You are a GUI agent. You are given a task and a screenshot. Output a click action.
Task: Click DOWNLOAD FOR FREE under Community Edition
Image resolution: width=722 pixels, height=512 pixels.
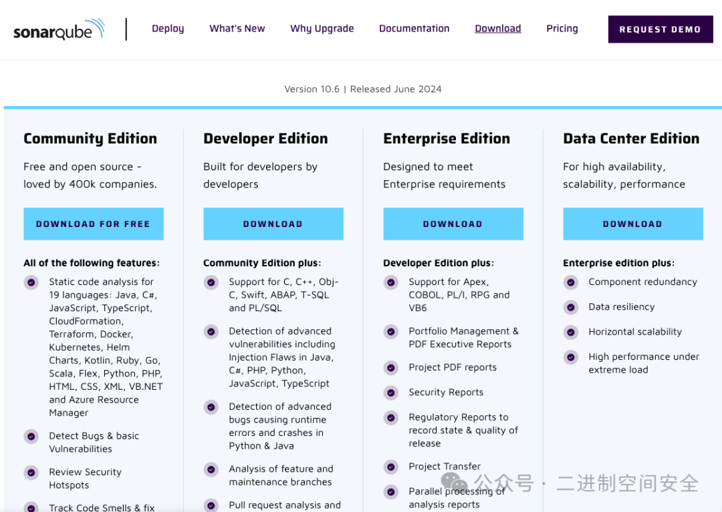point(94,224)
